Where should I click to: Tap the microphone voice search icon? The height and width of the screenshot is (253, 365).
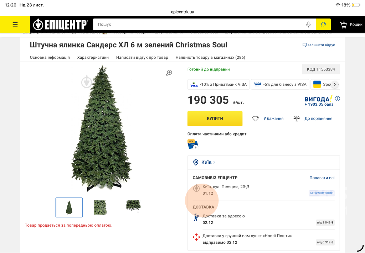point(308,25)
